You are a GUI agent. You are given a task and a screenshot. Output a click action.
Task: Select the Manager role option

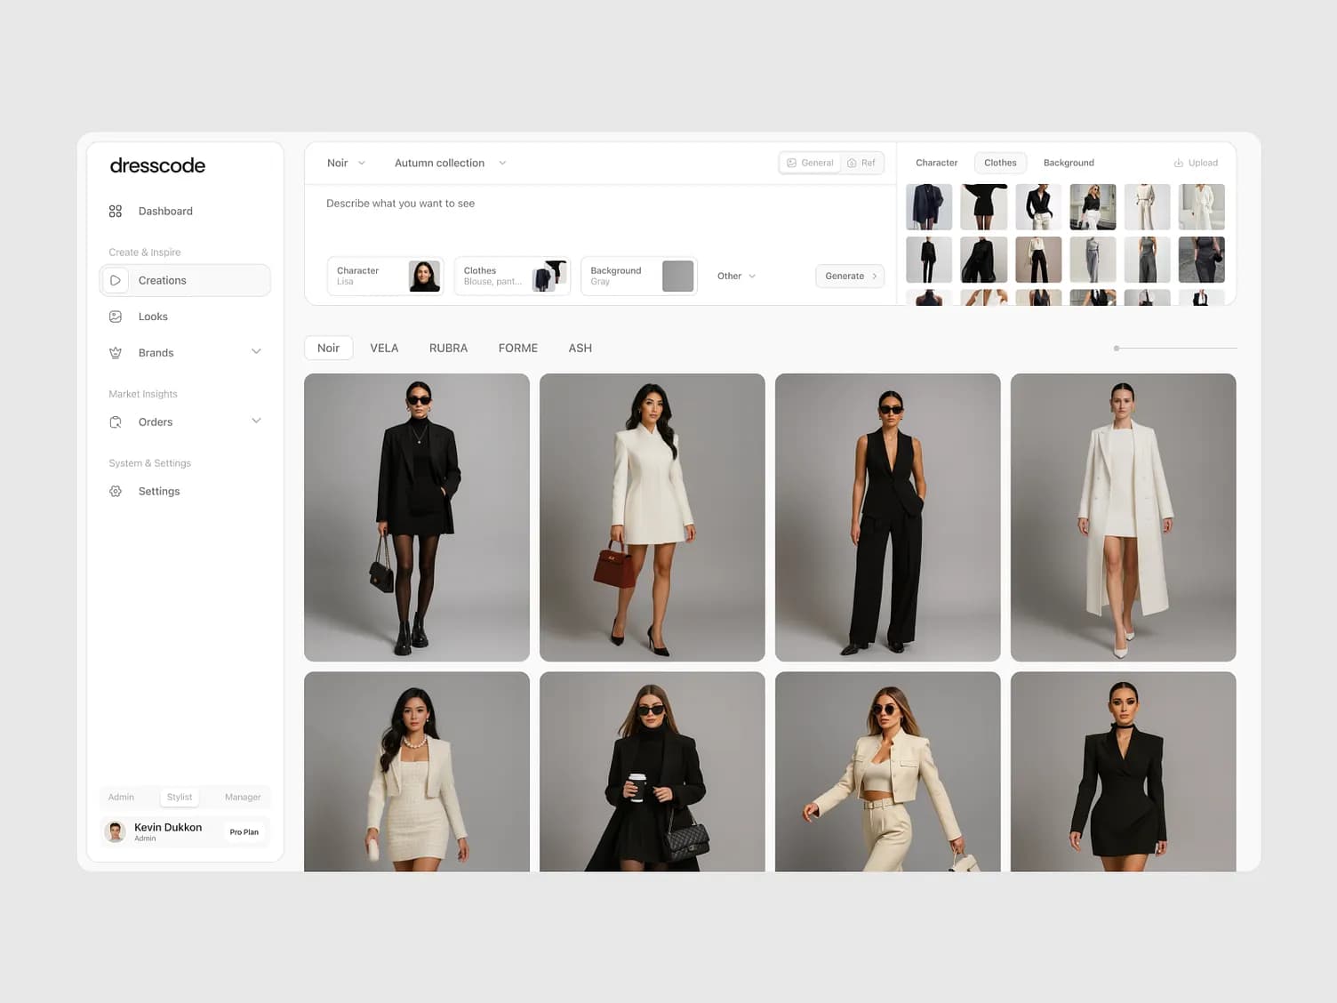pyautogui.click(x=243, y=797)
